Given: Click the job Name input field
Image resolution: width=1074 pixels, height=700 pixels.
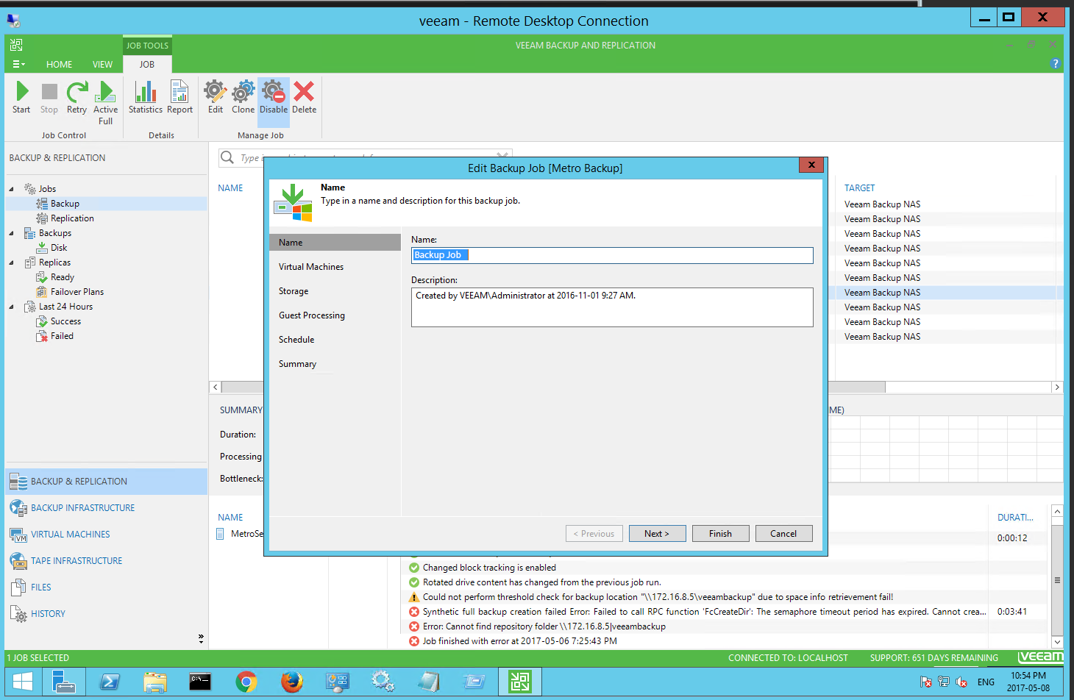Looking at the screenshot, I should [612, 255].
